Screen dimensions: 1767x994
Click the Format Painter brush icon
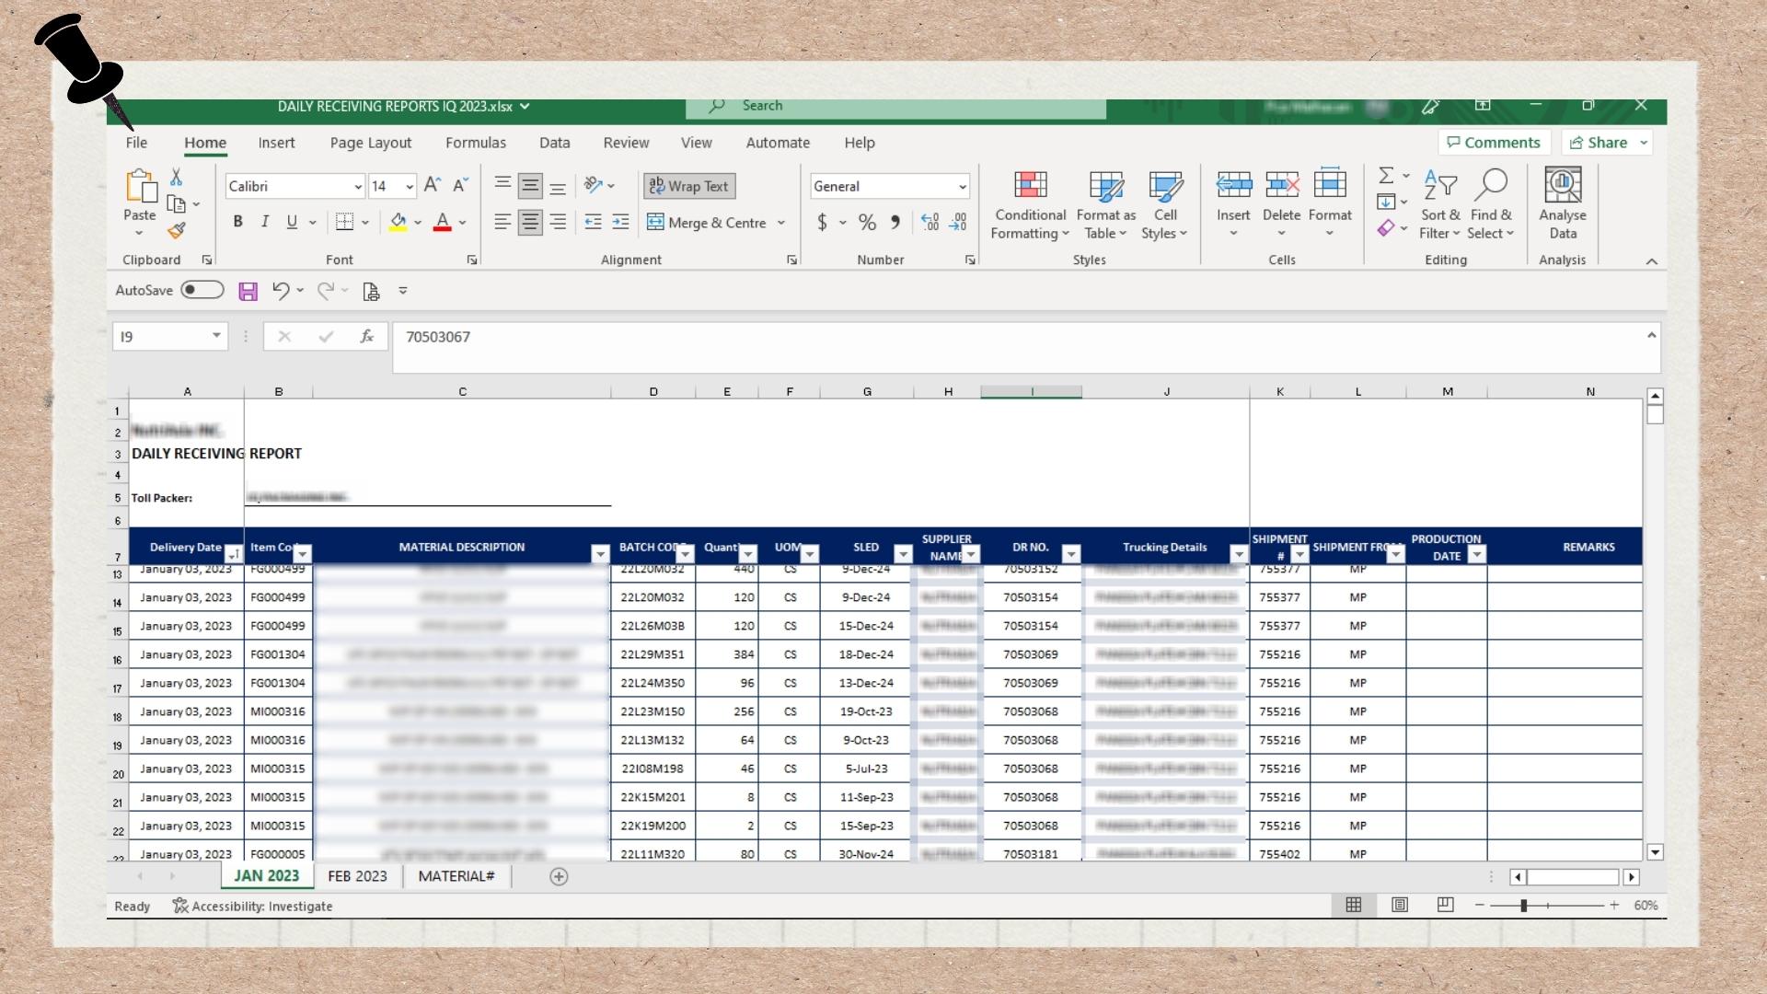tap(177, 231)
